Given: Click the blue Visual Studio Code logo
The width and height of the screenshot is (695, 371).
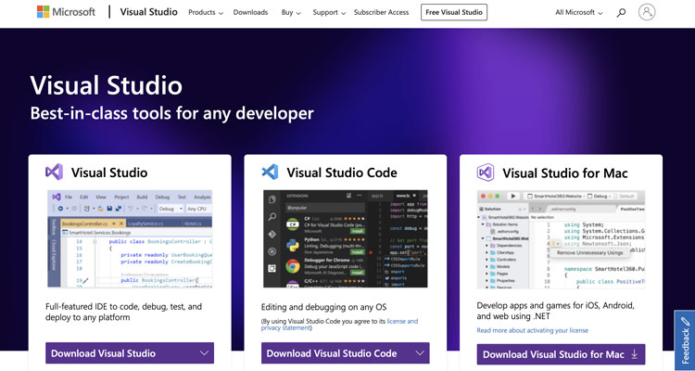Looking at the screenshot, I should click(271, 172).
